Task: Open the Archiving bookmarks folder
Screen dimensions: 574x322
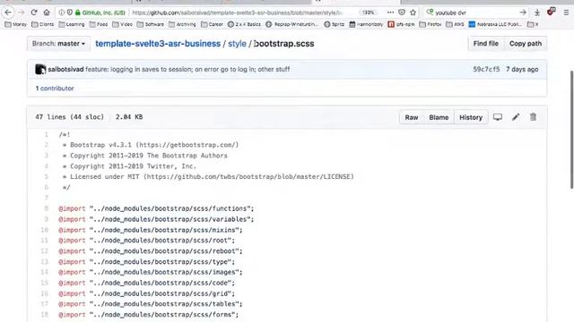Action: pyautogui.click(x=182, y=24)
